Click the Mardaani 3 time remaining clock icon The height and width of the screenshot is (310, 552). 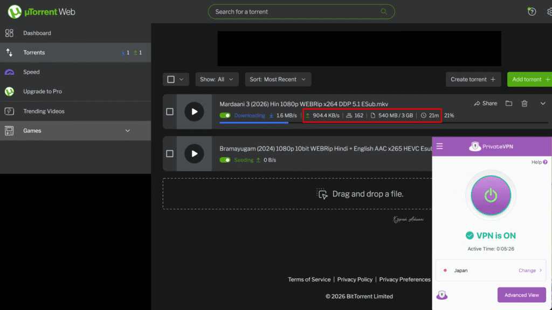[x=424, y=115]
